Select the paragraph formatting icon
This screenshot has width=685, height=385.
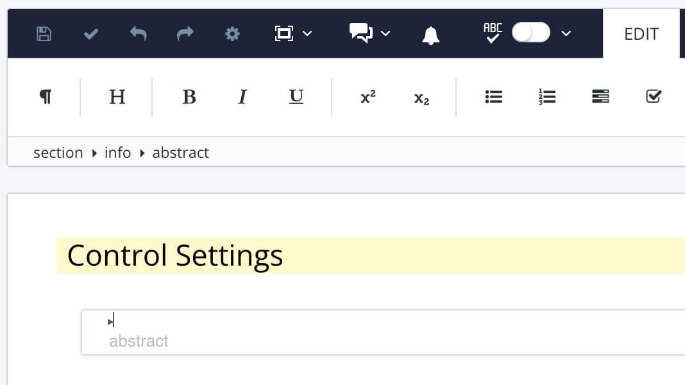click(44, 97)
